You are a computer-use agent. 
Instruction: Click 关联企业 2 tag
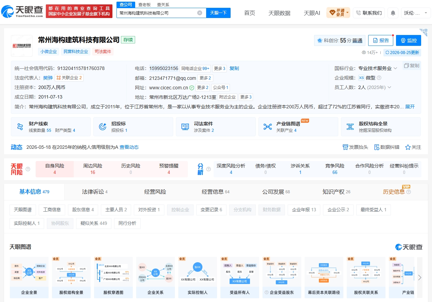69,78
